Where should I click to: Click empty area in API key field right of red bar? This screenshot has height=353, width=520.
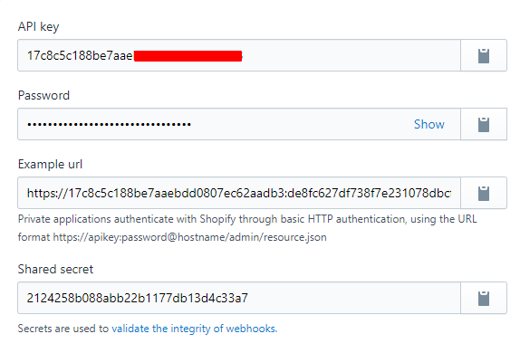click(x=351, y=55)
